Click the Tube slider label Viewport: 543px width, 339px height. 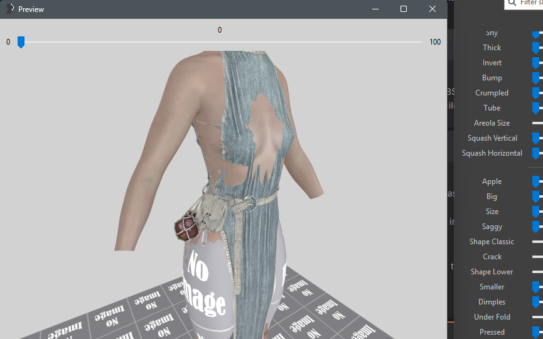coord(492,108)
